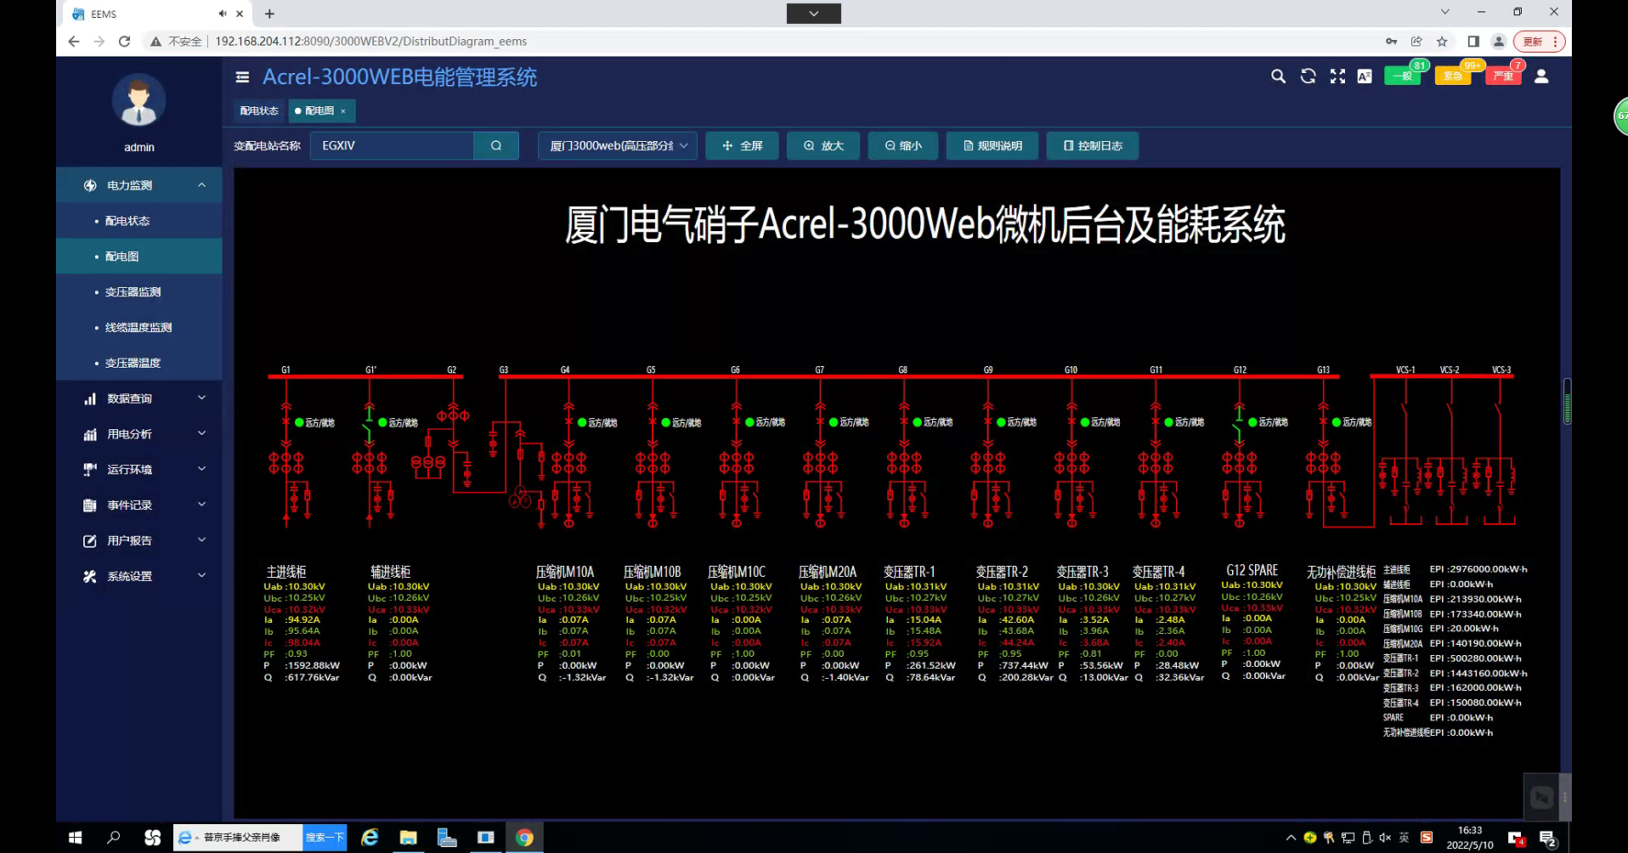Open the yellow urgent alarm badge

[x=1453, y=76]
